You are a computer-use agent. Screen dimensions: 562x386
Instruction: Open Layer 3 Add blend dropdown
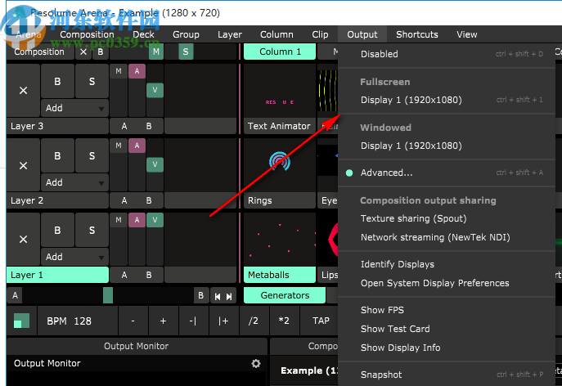coord(74,108)
